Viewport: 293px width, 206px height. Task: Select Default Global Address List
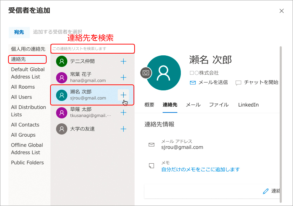coord(28,73)
